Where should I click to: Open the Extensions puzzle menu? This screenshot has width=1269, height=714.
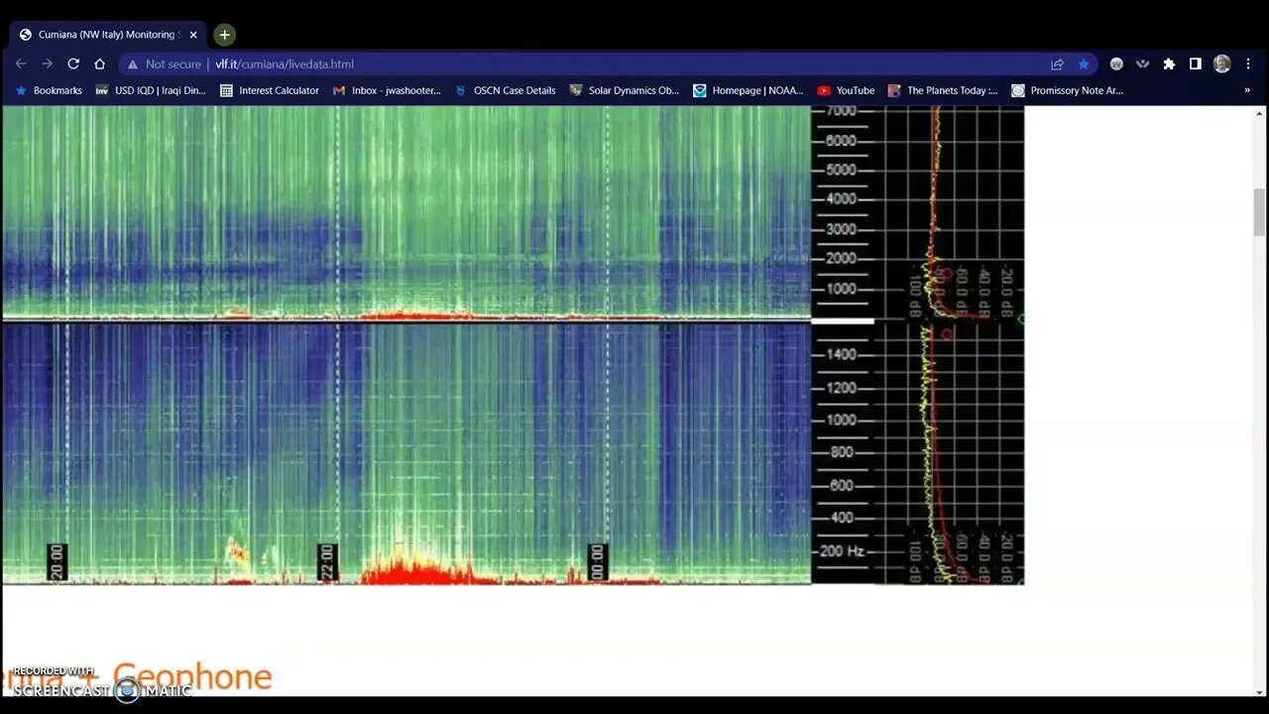coord(1169,63)
